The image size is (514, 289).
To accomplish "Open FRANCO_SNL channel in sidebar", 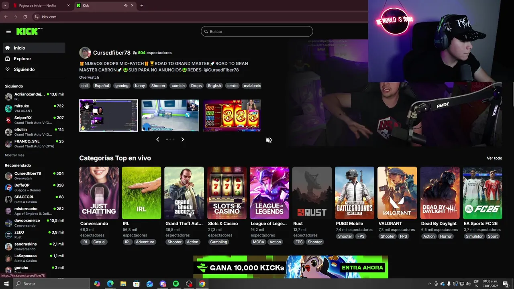I will pos(34,144).
